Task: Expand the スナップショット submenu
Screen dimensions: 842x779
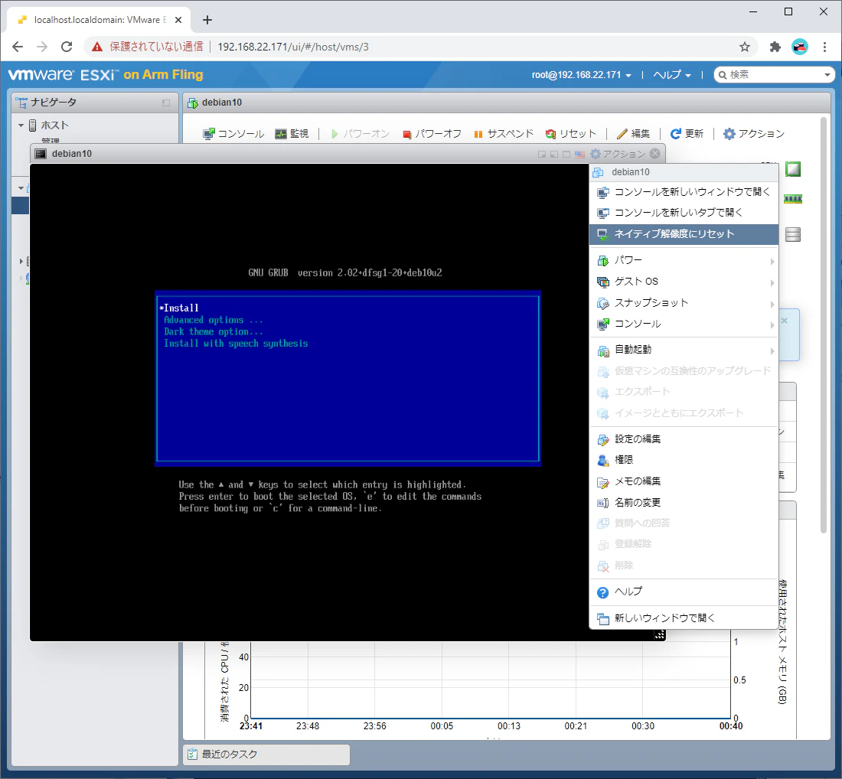Action: pyautogui.click(x=684, y=303)
